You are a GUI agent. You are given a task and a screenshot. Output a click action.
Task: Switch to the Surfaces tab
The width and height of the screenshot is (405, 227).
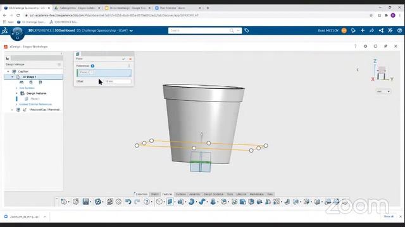point(181,194)
